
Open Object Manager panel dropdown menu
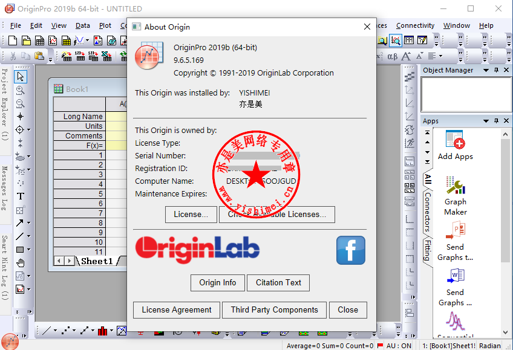pos(486,70)
